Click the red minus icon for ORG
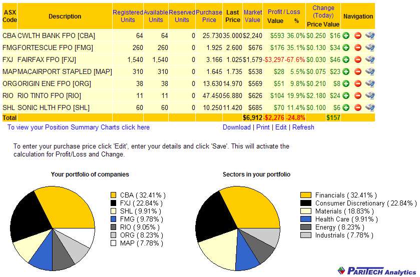Viewport: 420px width, 277px height. click(358, 83)
